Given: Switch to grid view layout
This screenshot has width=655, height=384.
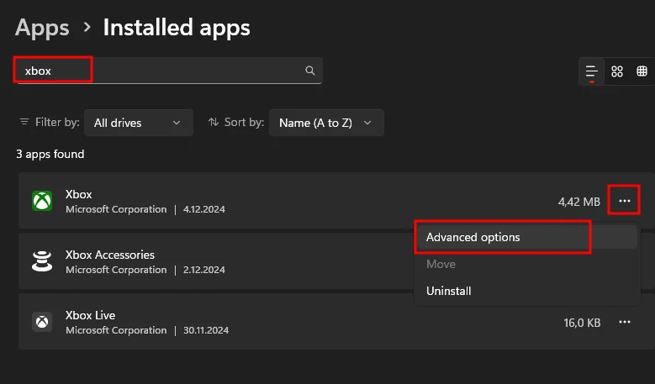Looking at the screenshot, I should tap(617, 71).
